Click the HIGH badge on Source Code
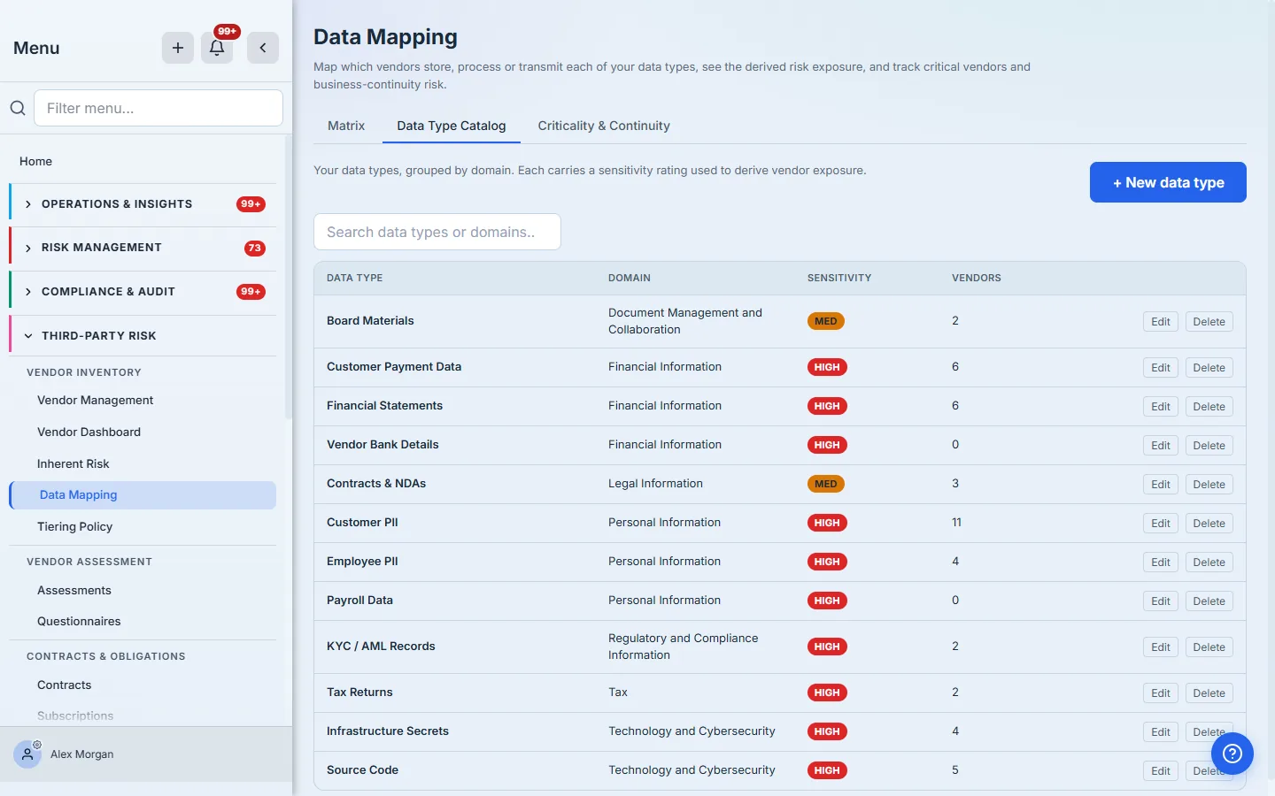Image resolution: width=1275 pixels, height=796 pixels. (827, 770)
